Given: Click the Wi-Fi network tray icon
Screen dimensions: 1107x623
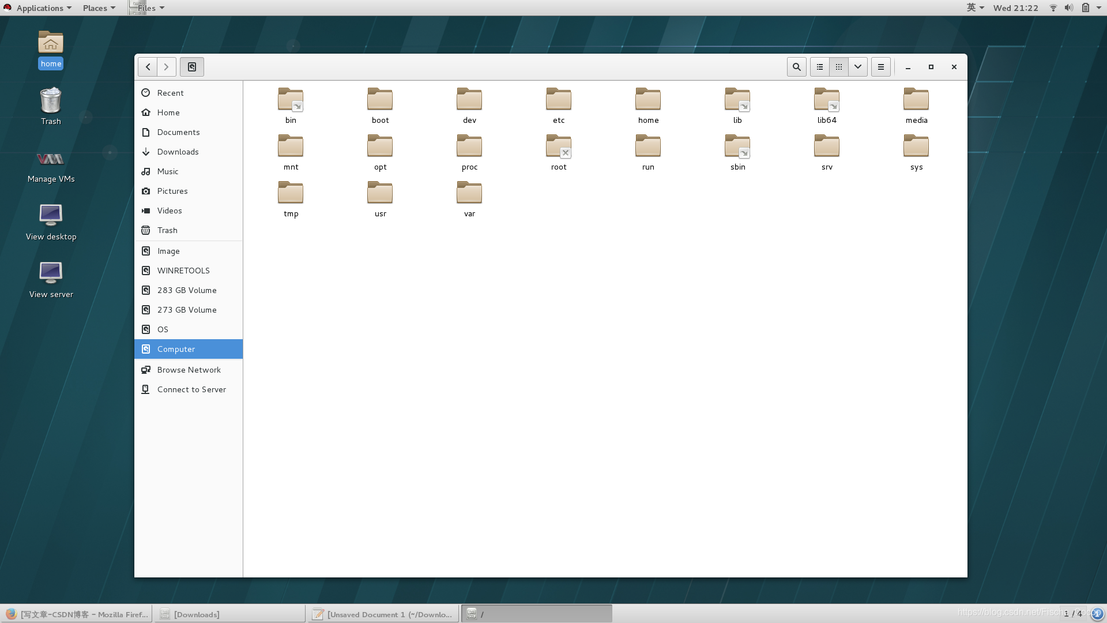Looking at the screenshot, I should pyautogui.click(x=1053, y=7).
